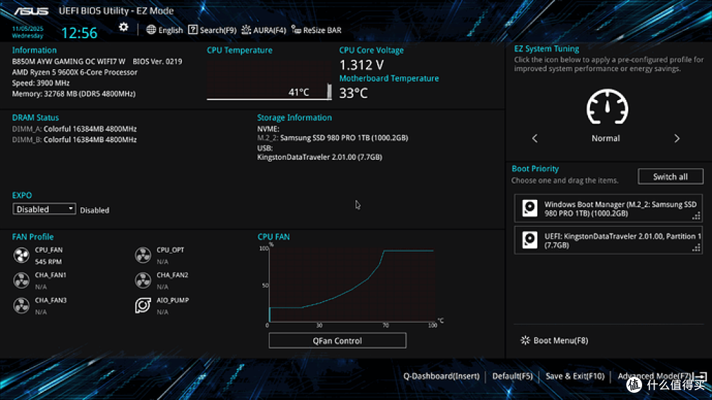
Task: Click the BIOS Ver. 0219 text
Action: pyautogui.click(x=157, y=61)
